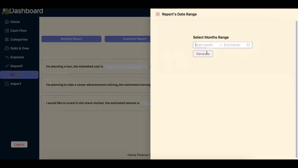Click the share-market estimated amount input
The width and height of the screenshot is (298, 168).
[x=145, y=103]
